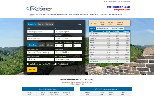154x96 pixels.
Task: Focus the From city or airport field
Action: [41, 31]
